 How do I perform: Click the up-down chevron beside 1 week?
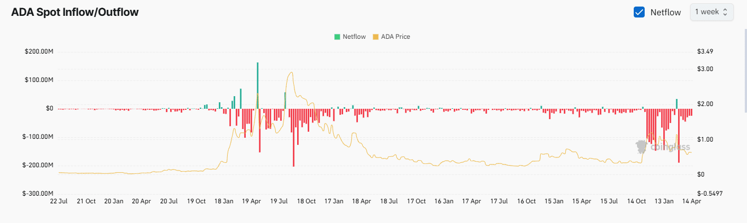point(725,12)
